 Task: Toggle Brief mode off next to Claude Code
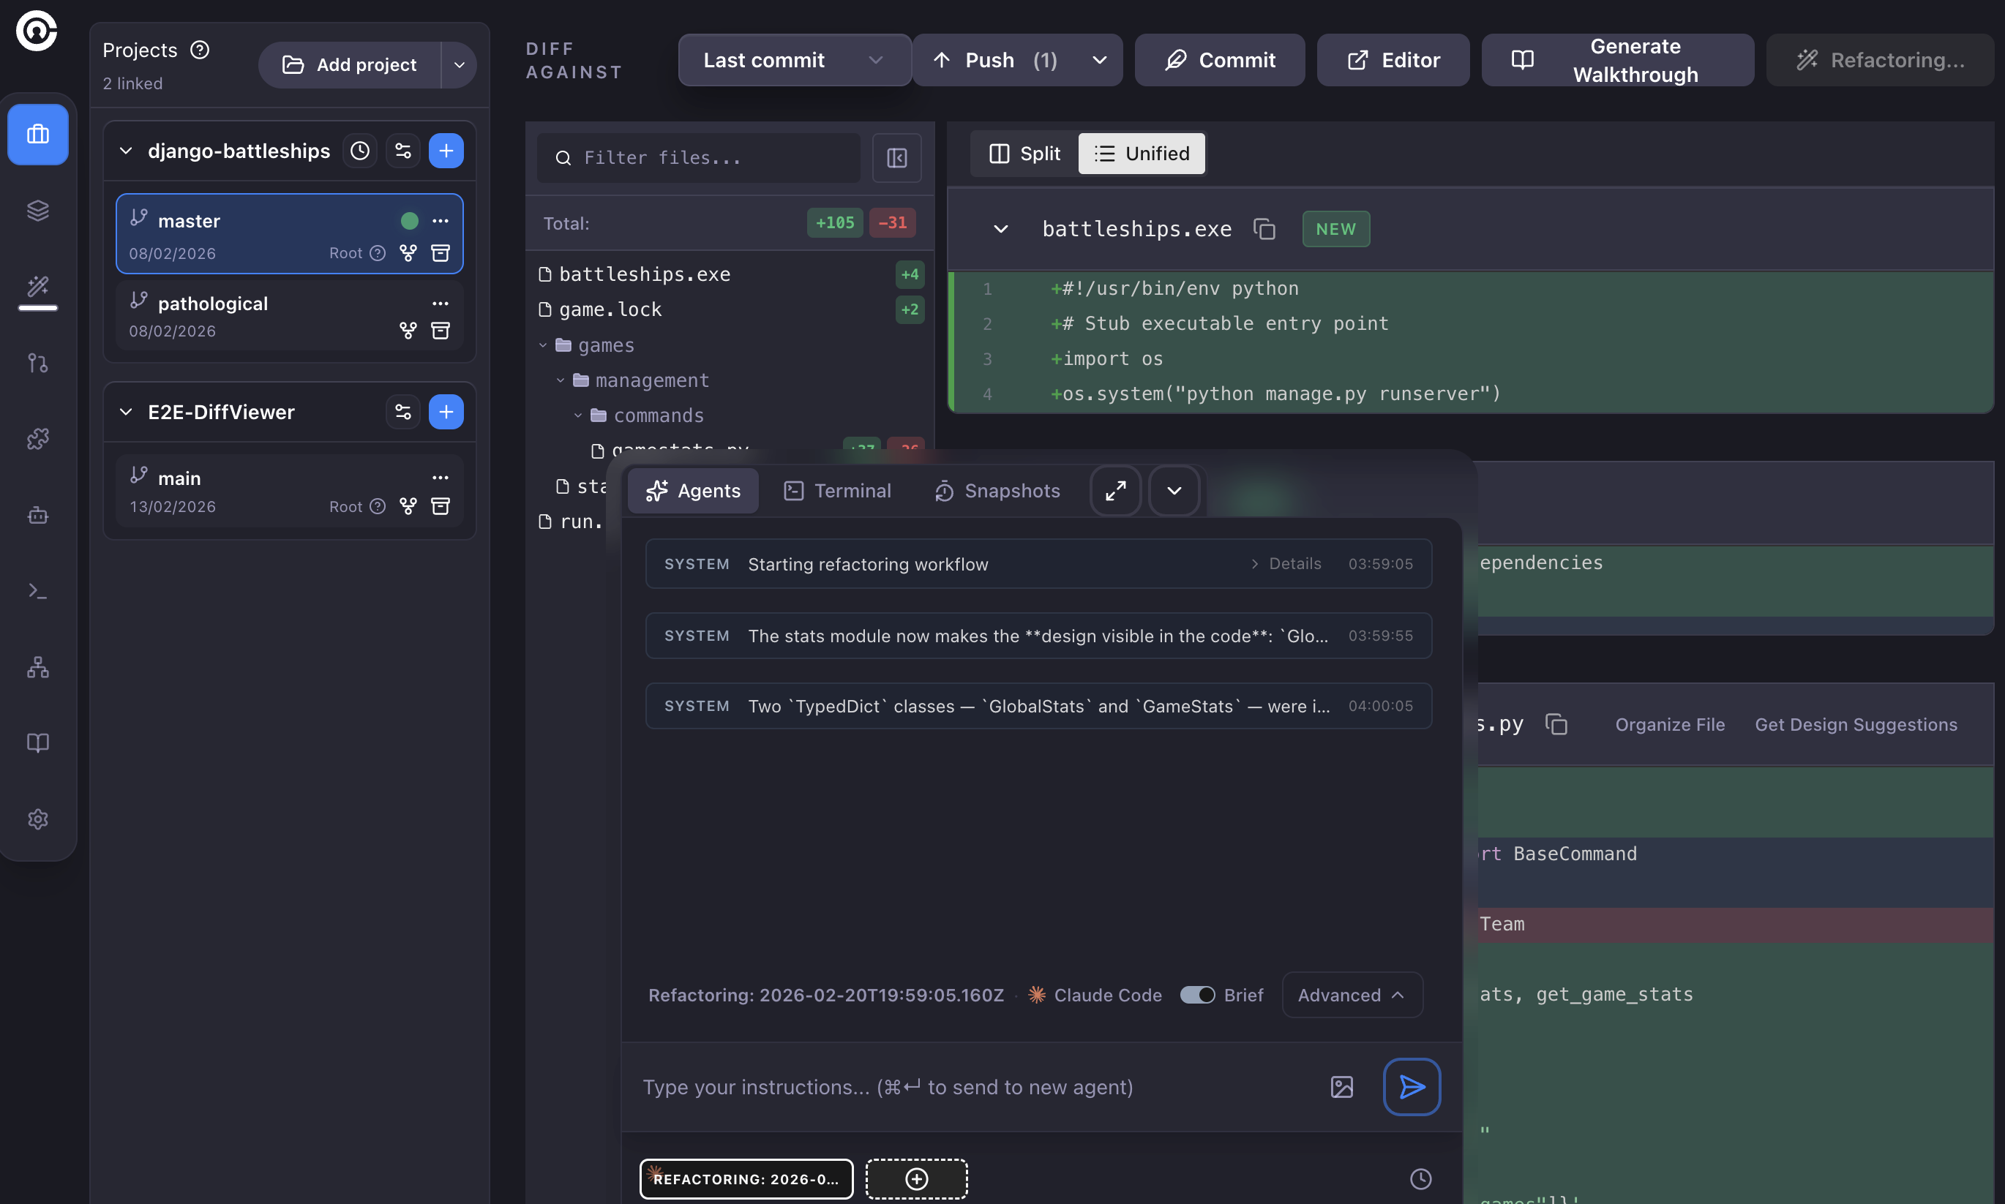(x=1199, y=995)
